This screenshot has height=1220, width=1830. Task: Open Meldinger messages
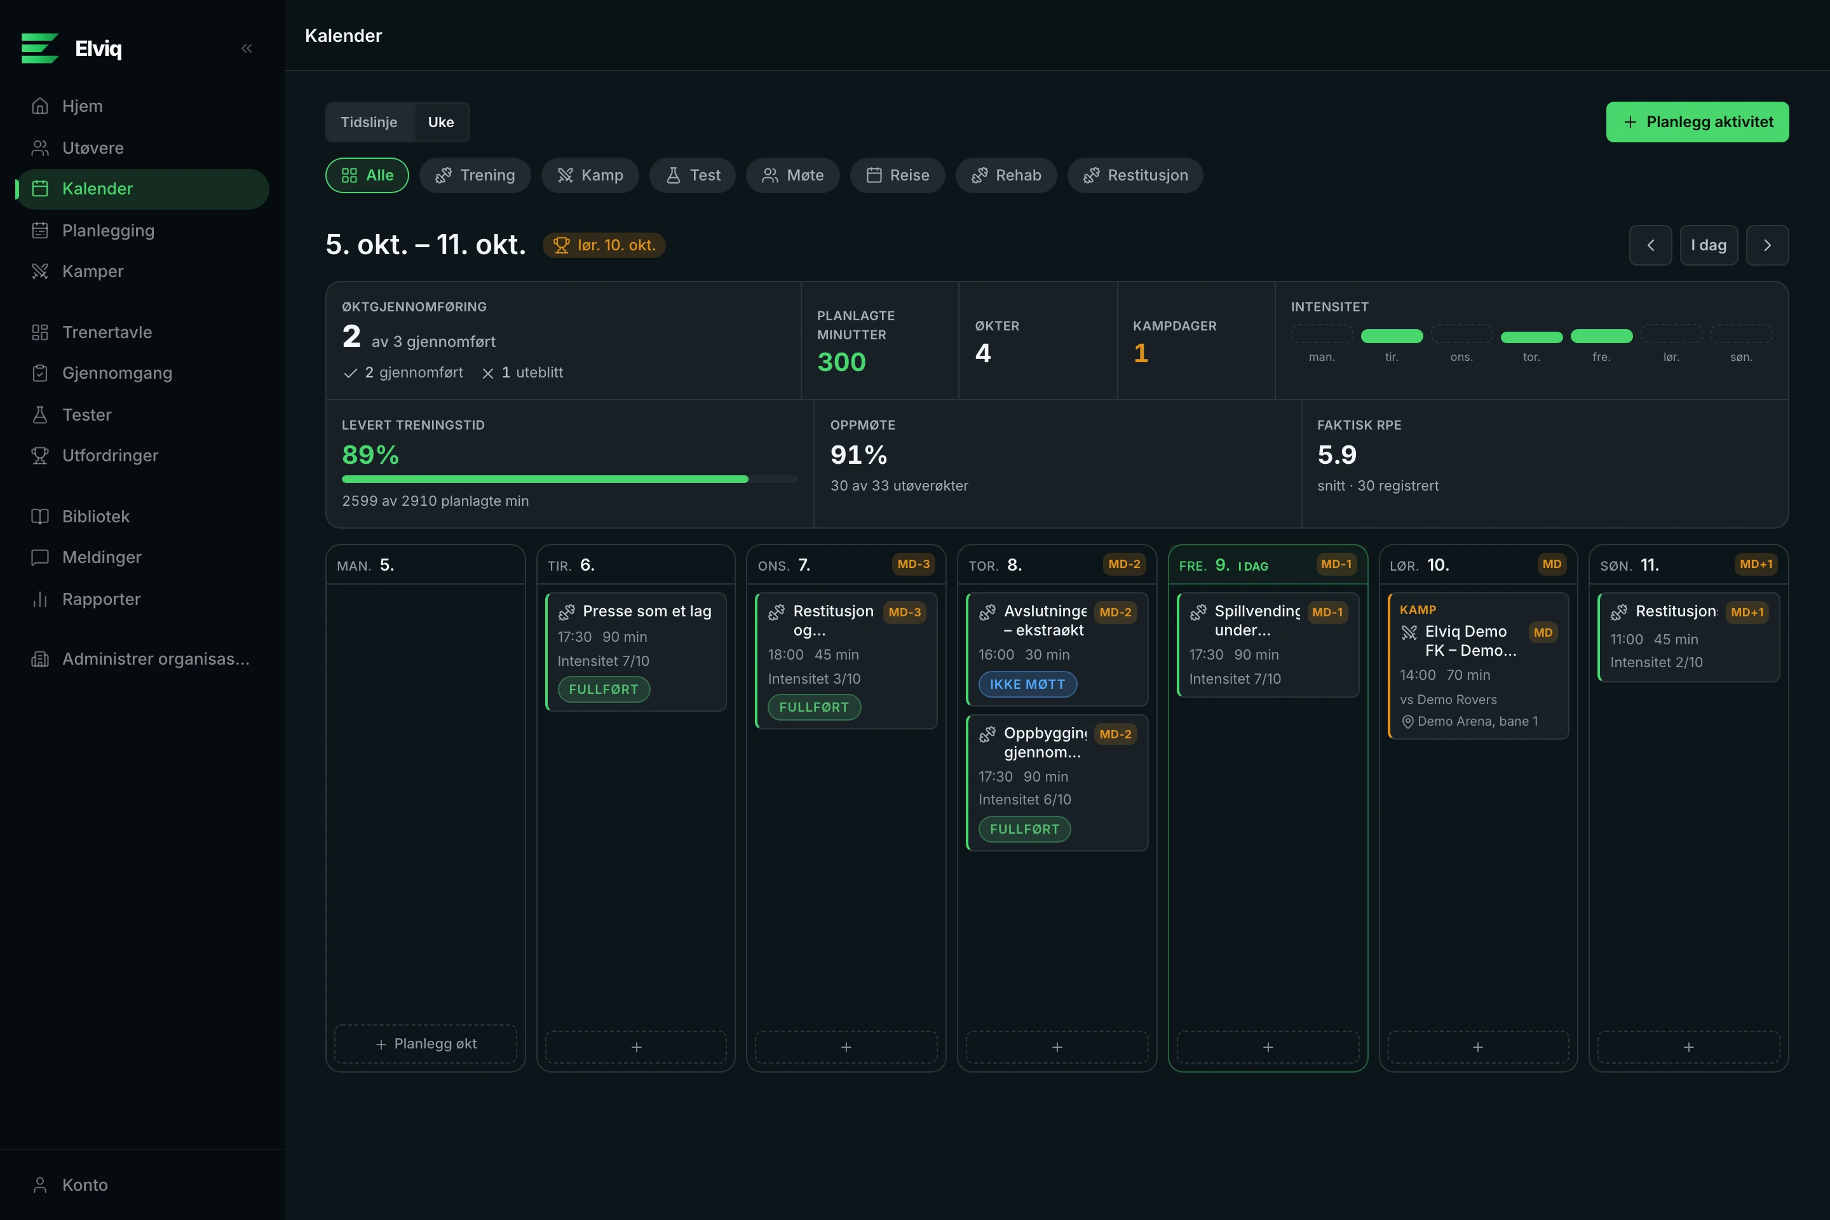142,557
